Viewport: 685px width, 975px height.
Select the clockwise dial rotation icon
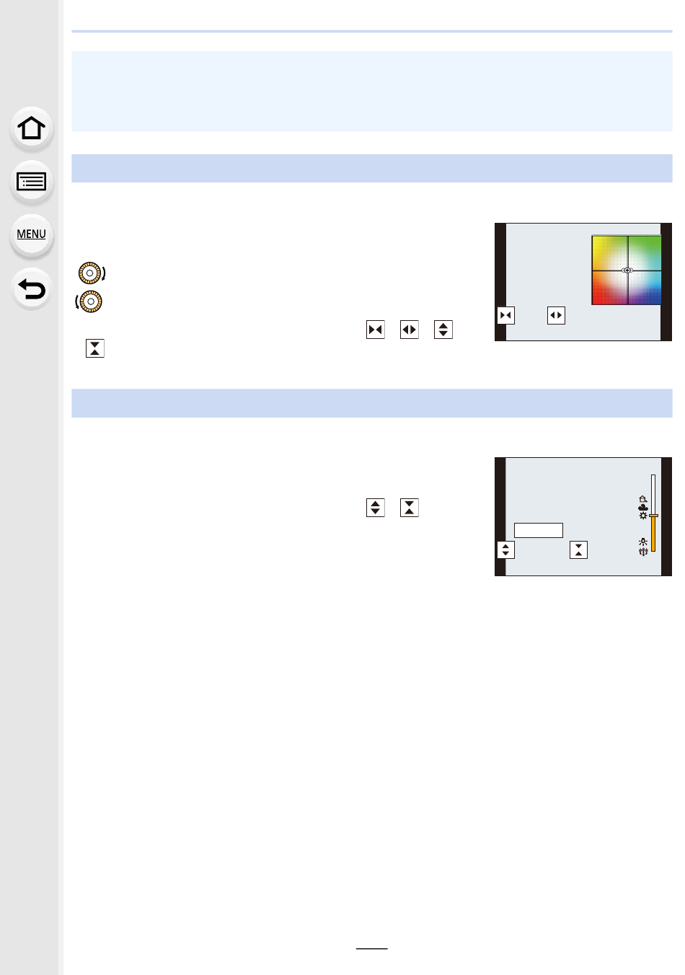point(92,273)
